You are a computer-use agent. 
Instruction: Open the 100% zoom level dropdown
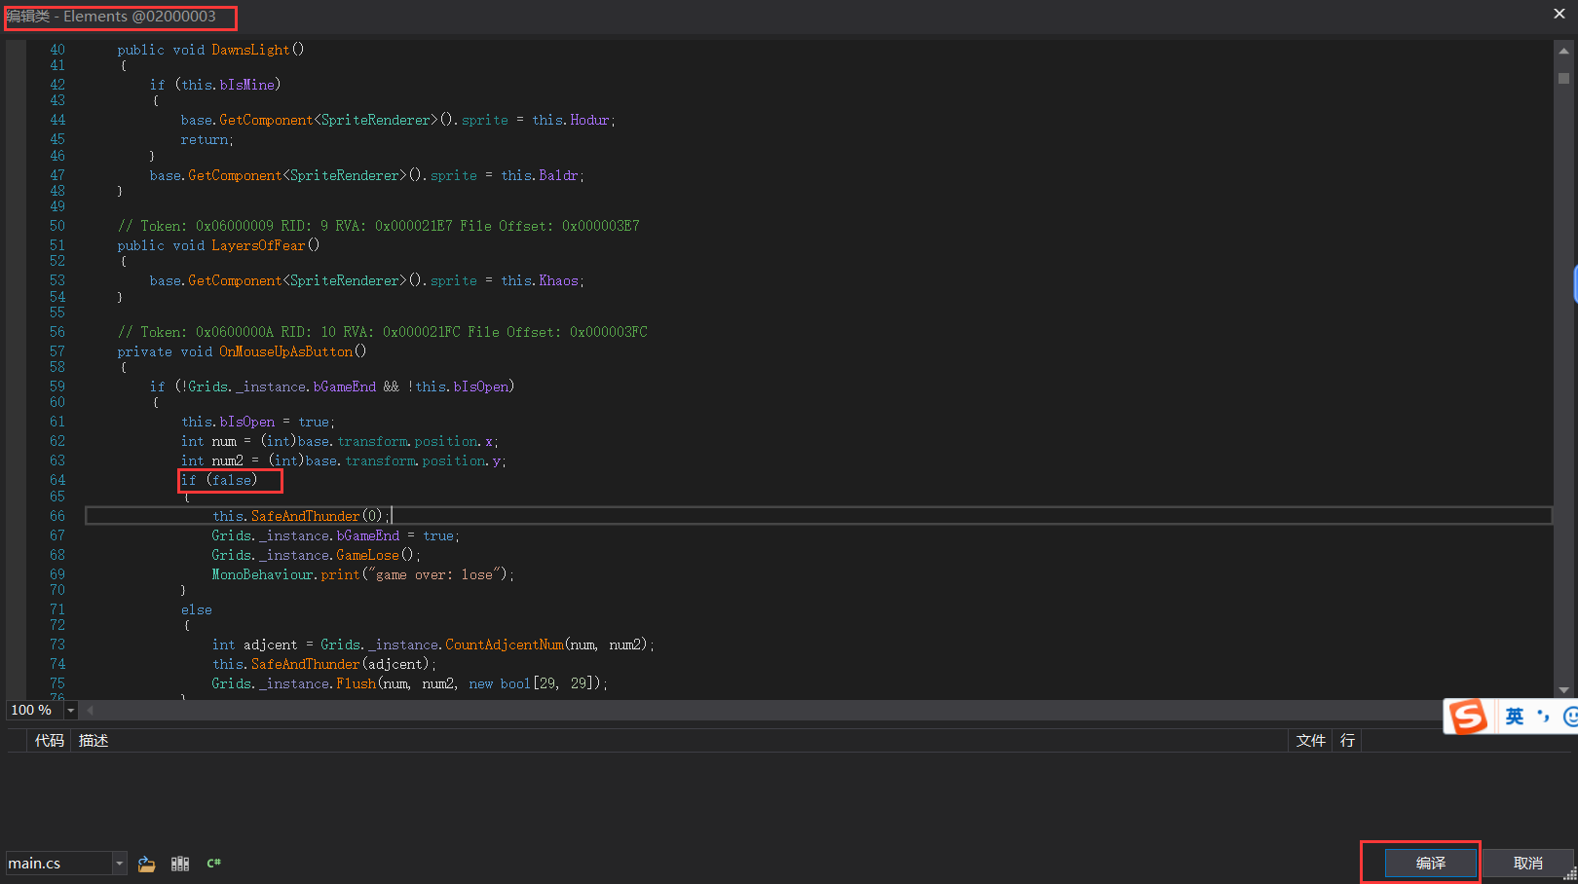(69, 710)
